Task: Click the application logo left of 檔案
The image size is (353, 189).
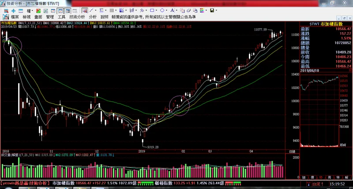Action: (6, 17)
